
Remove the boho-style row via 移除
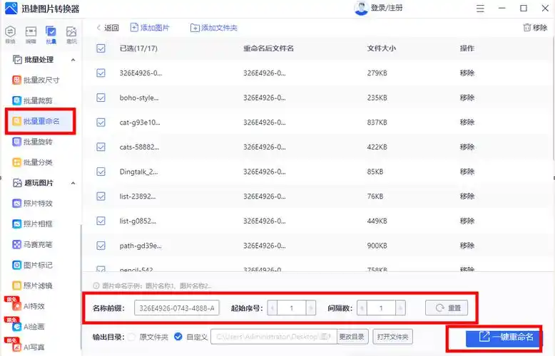point(467,98)
